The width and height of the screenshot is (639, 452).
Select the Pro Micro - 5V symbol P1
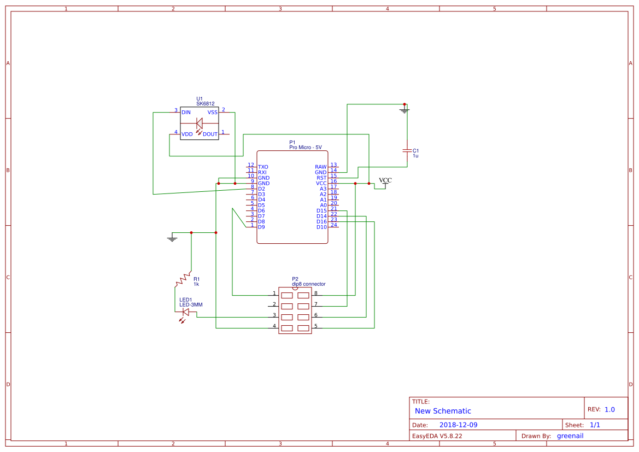[x=292, y=197]
